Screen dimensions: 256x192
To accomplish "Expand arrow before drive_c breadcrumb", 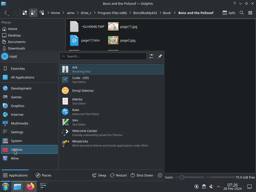I will click(x=78, y=13).
